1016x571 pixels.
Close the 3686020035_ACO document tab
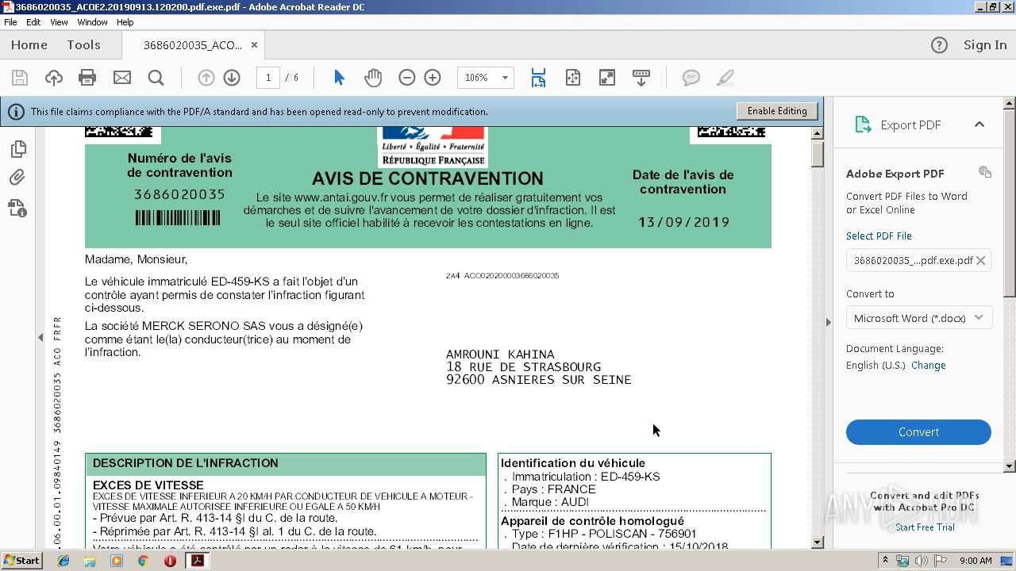254,45
